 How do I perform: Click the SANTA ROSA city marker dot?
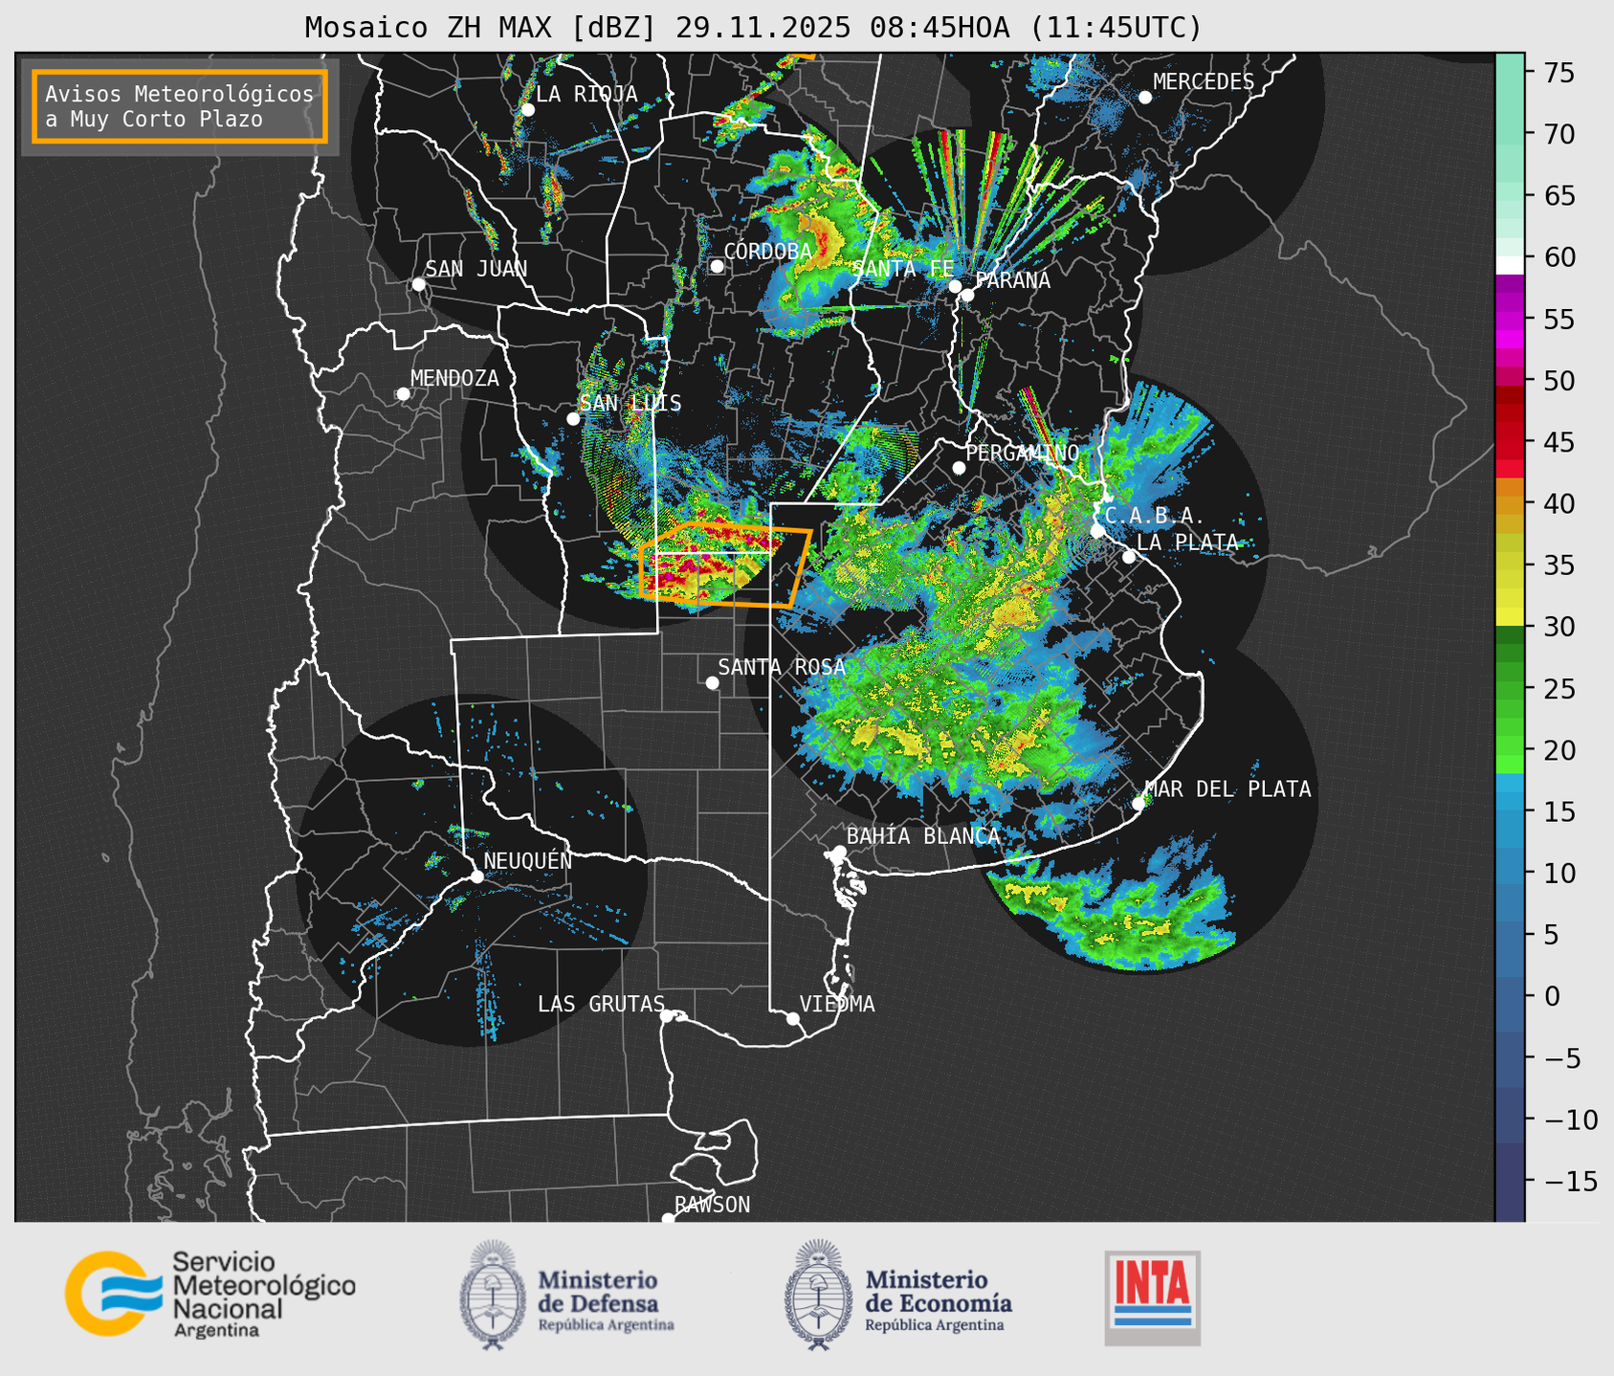[712, 682]
